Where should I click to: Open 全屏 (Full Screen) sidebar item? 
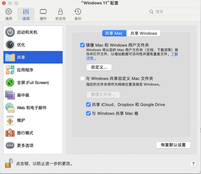click(10, 83)
